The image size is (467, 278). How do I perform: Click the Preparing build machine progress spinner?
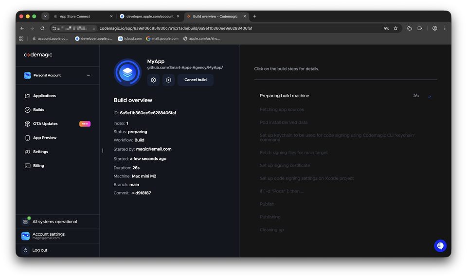click(430, 96)
